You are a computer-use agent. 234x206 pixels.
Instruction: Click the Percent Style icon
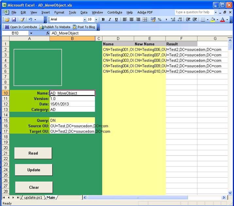tap(159, 20)
